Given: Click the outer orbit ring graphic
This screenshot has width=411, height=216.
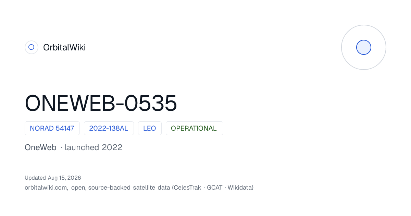Looking at the screenshot, I should click(x=364, y=47).
